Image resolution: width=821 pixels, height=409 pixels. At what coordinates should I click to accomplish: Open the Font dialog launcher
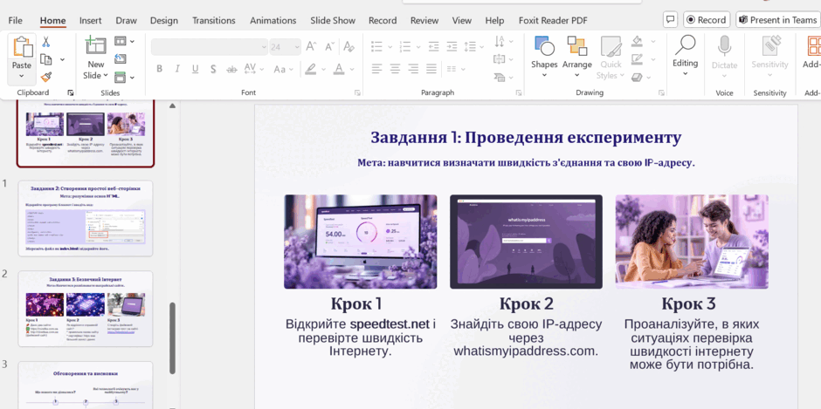pyautogui.click(x=357, y=92)
